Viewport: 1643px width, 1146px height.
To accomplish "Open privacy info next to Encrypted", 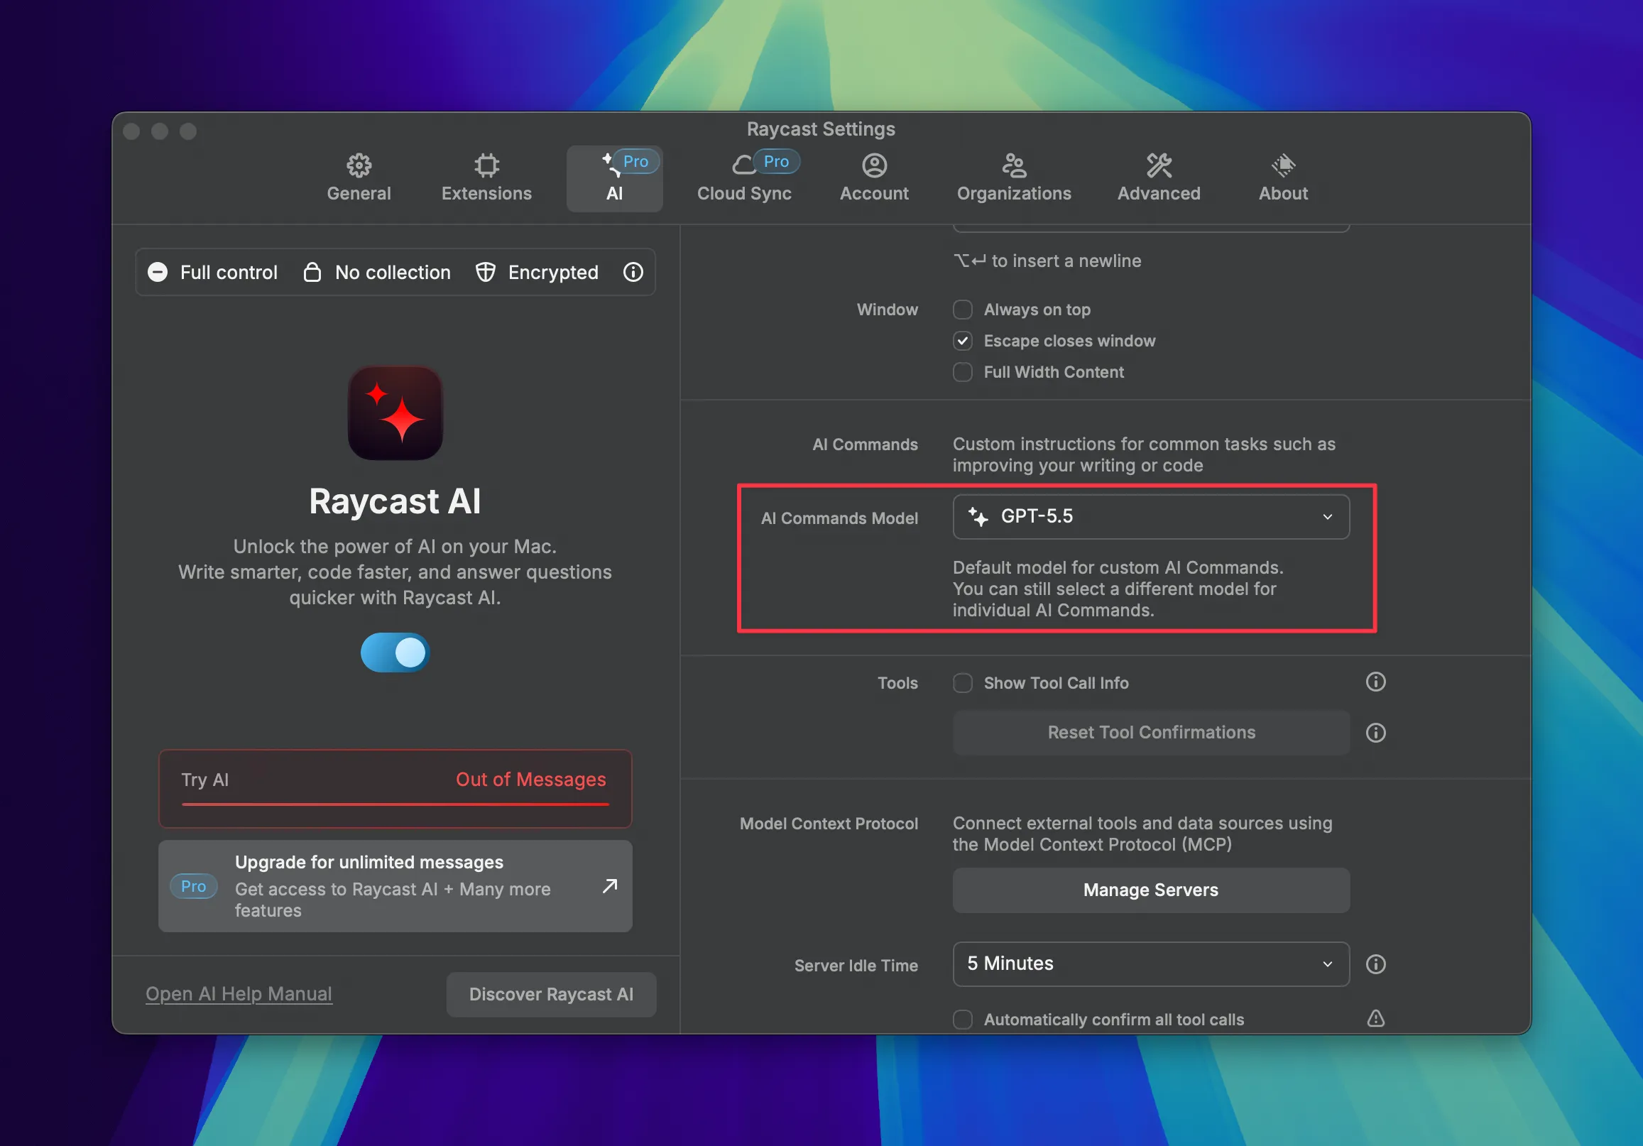I will 633,272.
